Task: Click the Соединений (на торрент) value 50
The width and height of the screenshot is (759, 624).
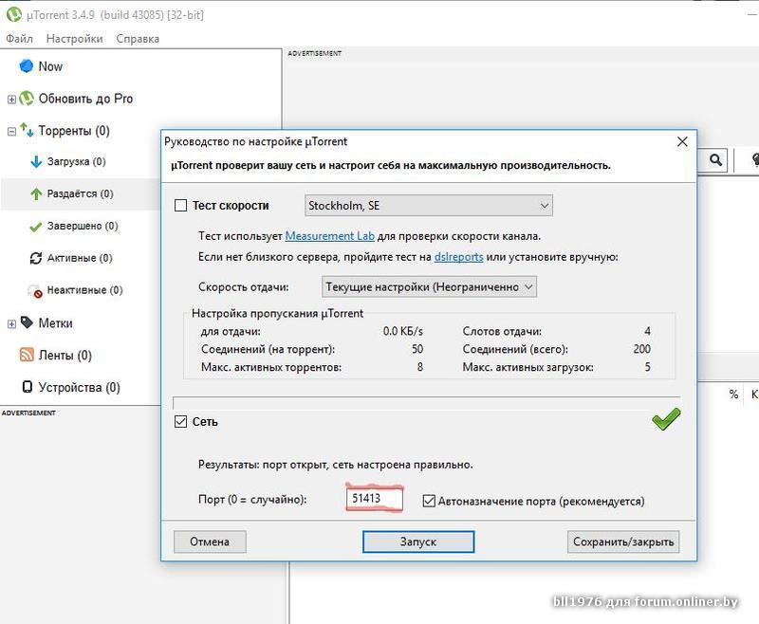Action: 417,349
